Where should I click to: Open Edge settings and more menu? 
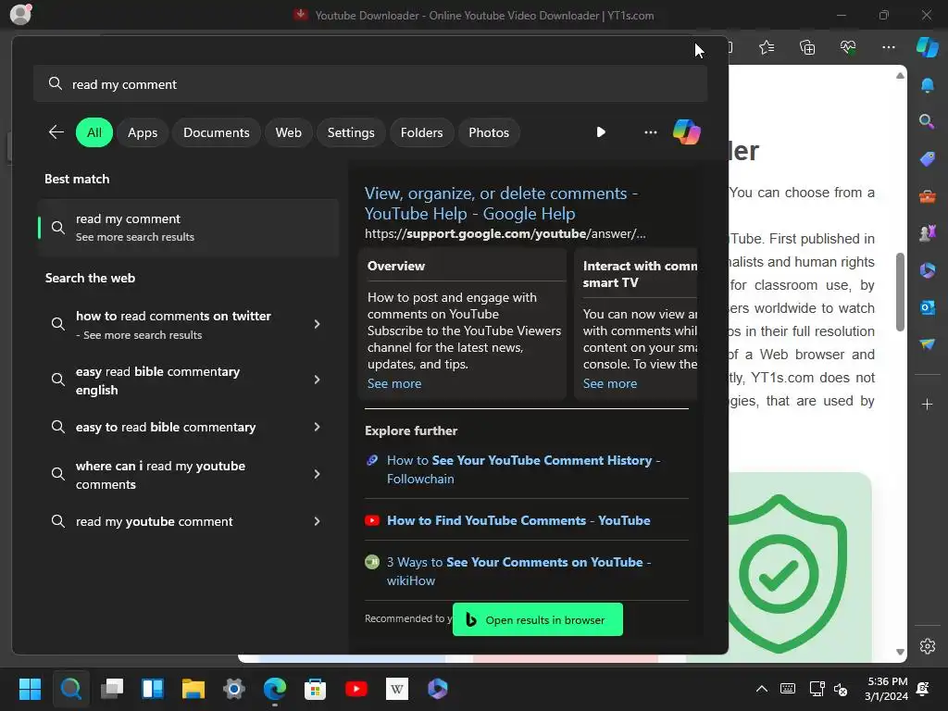(888, 47)
